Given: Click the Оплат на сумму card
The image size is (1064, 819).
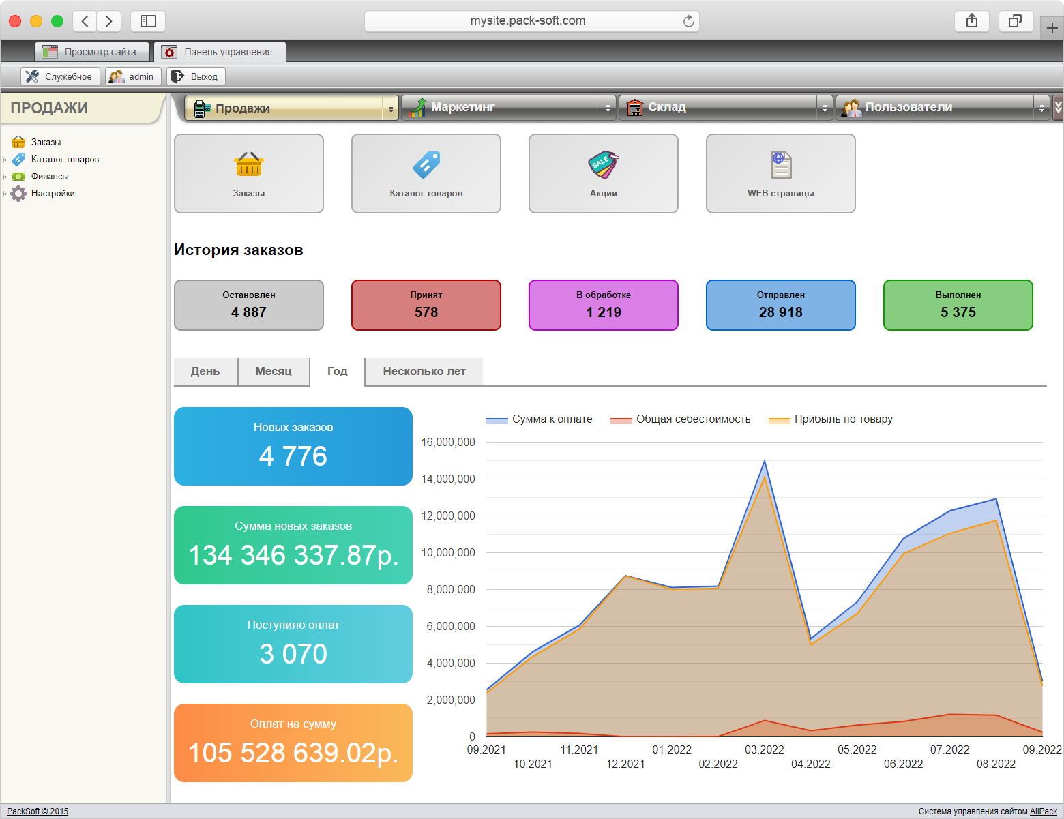Looking at the screenshot, I should click(x=293, y=743).
